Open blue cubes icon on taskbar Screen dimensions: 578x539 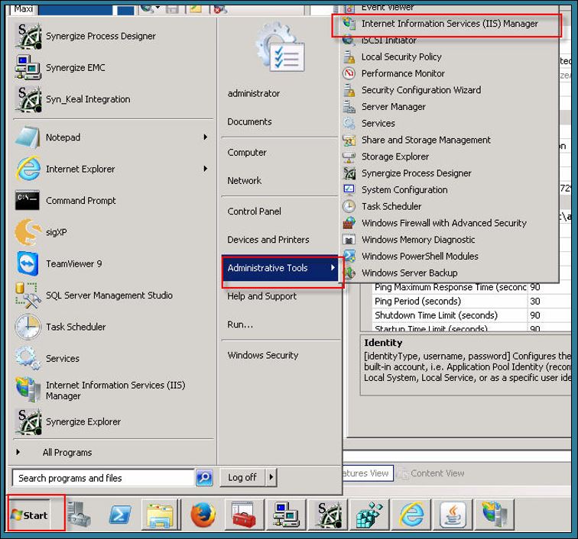point(370,515)
